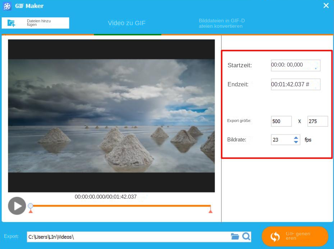The width and height of the screenshot is (334, 249).
Task: Click the export width field showing 500
Action: (x=281, y=121)
